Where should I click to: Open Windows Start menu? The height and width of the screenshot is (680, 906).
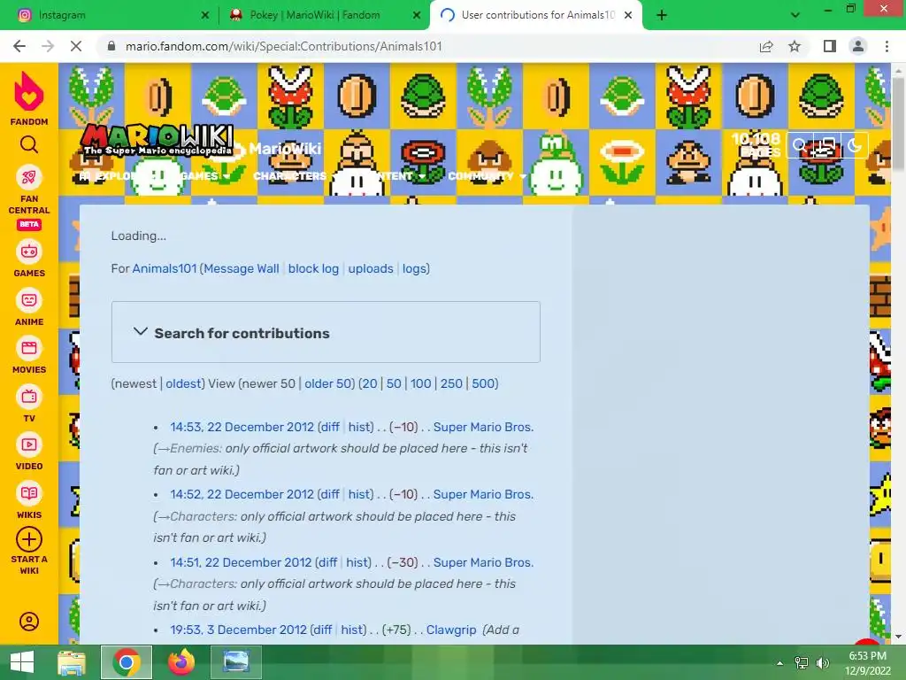point(22,662)
